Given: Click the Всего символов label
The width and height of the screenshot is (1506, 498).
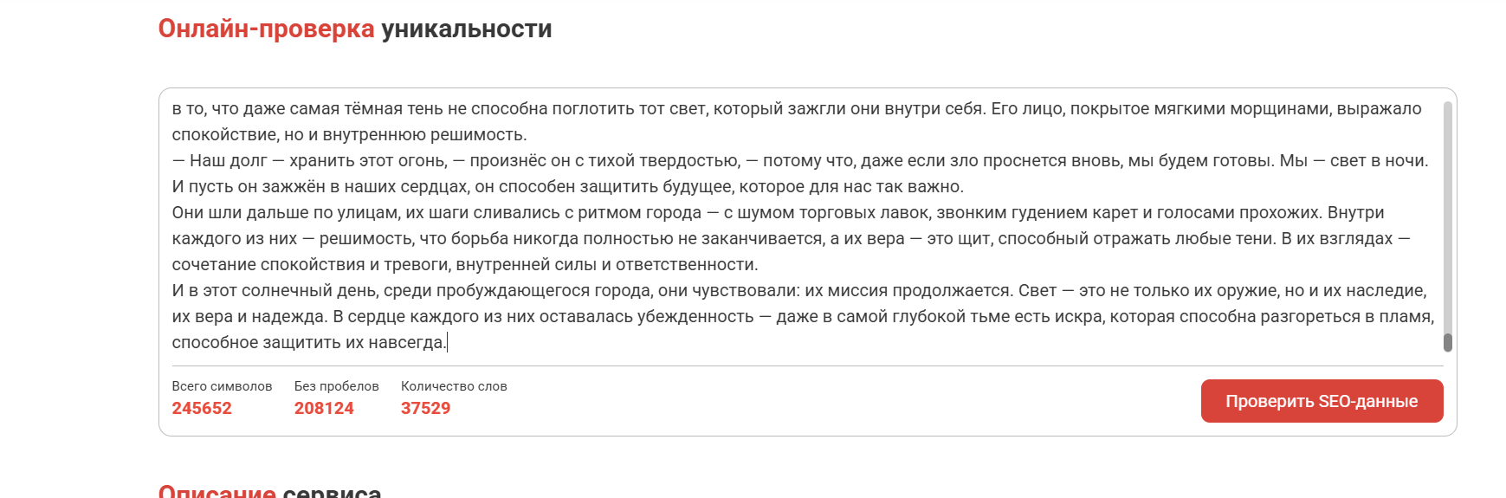Looking at the screenshot, I should (222, 386).
